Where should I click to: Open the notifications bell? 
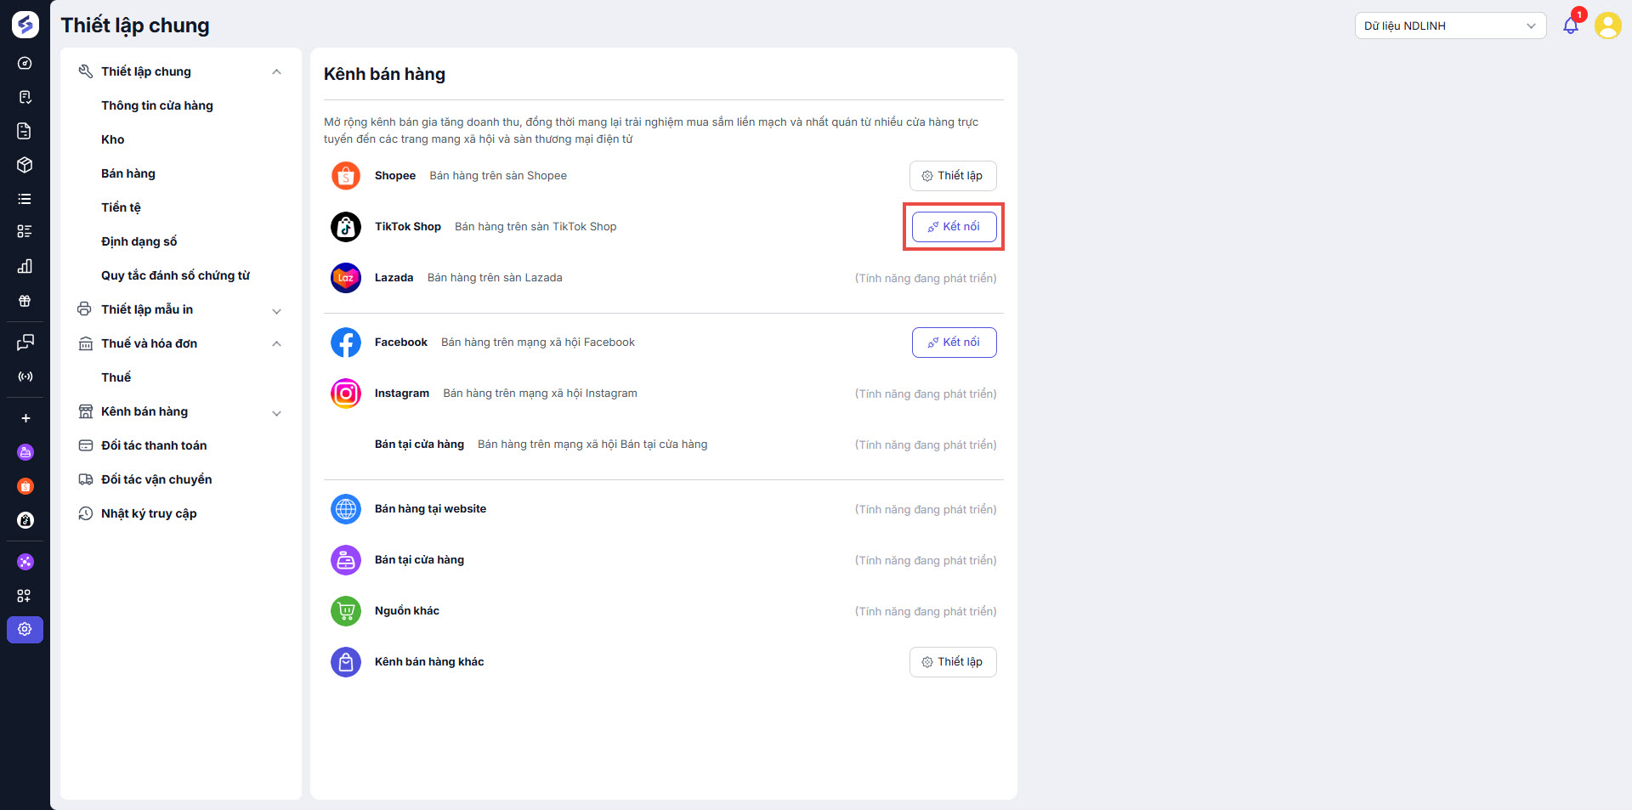[x=1570, y=25]
